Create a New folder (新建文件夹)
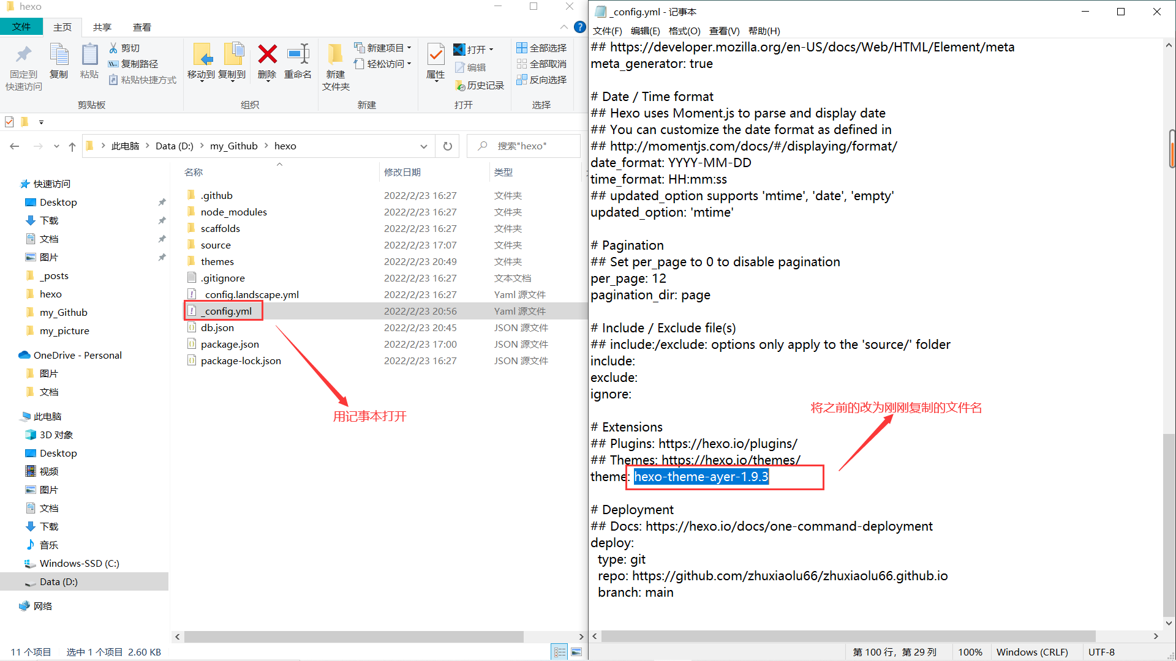This screenshot has width=1176, height=661. [x=336, y=66]
